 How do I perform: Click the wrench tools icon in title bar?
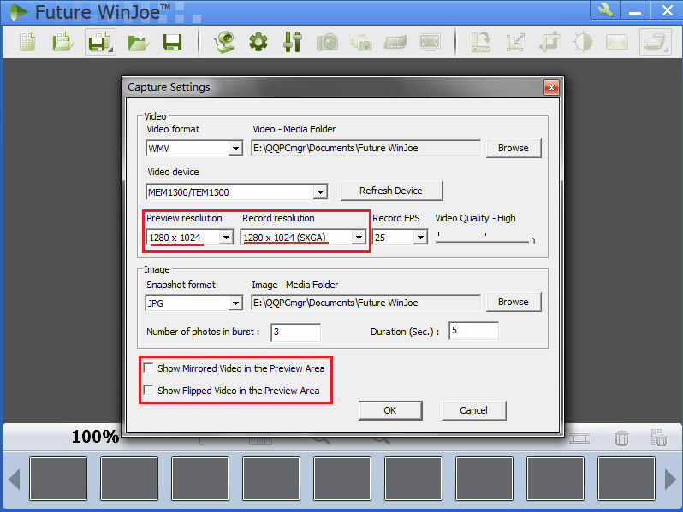605,9
